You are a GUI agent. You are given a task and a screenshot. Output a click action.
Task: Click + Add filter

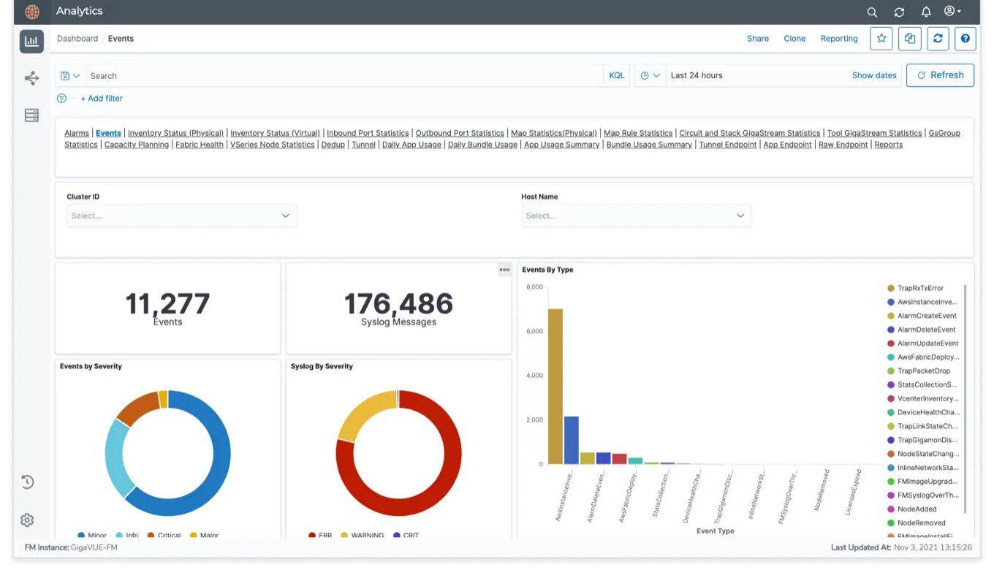coord(102,98)
